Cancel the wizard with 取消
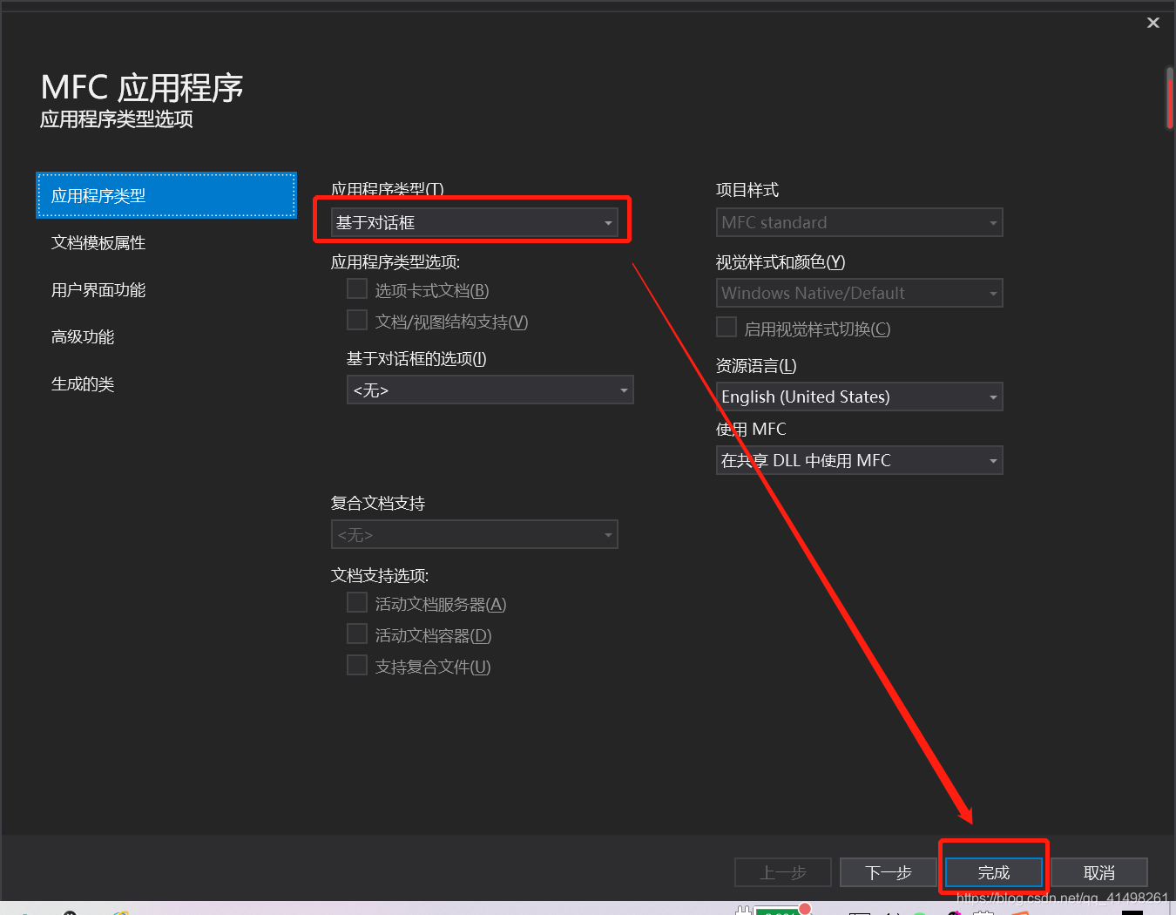 coord(1099,872)
